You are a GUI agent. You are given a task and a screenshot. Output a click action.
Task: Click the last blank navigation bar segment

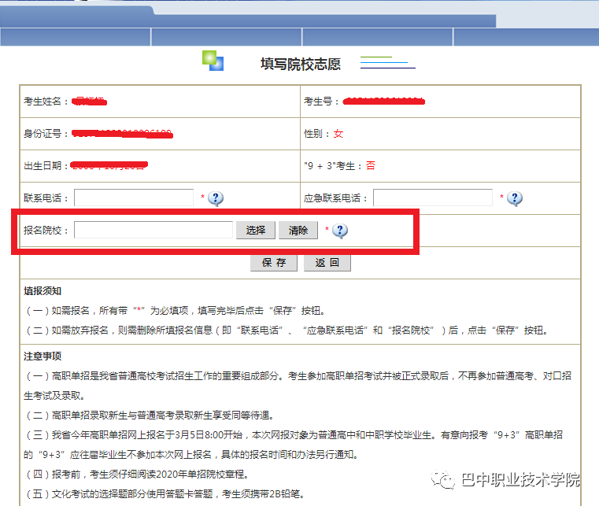click(525, 37)
